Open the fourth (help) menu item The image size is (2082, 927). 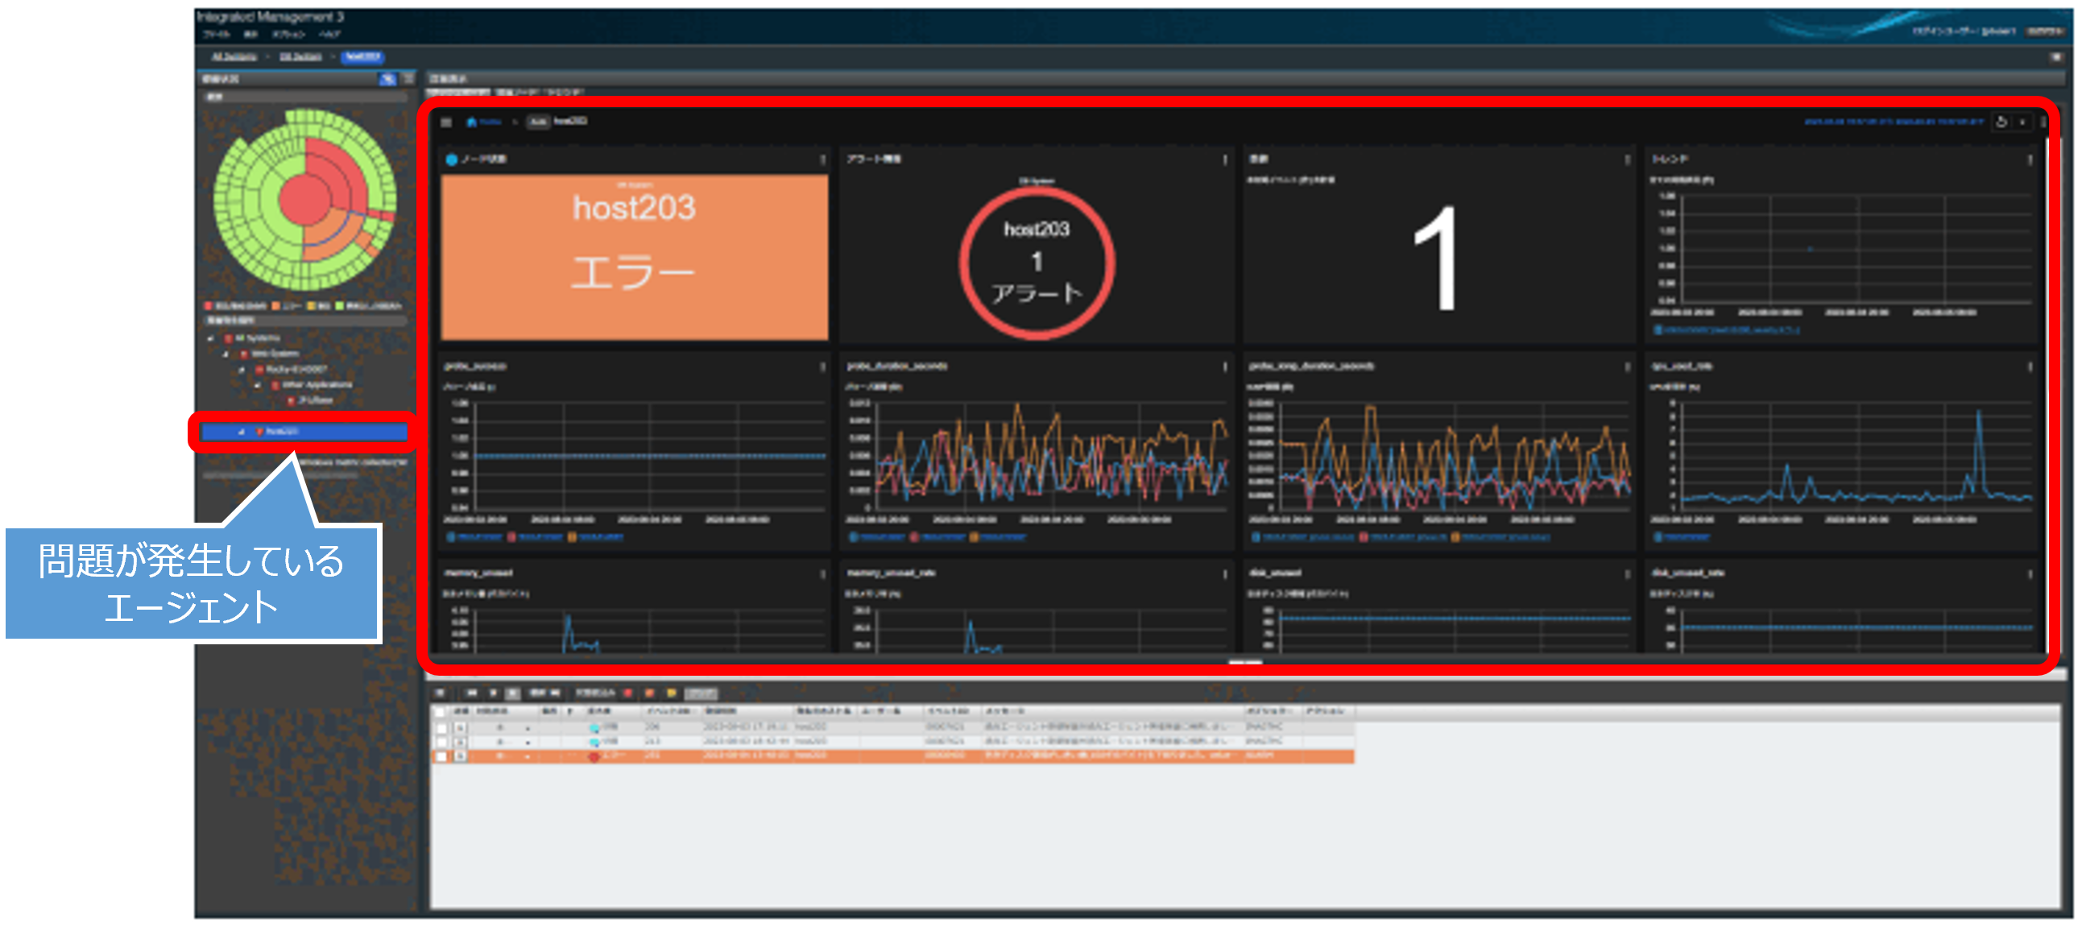pyautogui.click(x=329, y=34)
